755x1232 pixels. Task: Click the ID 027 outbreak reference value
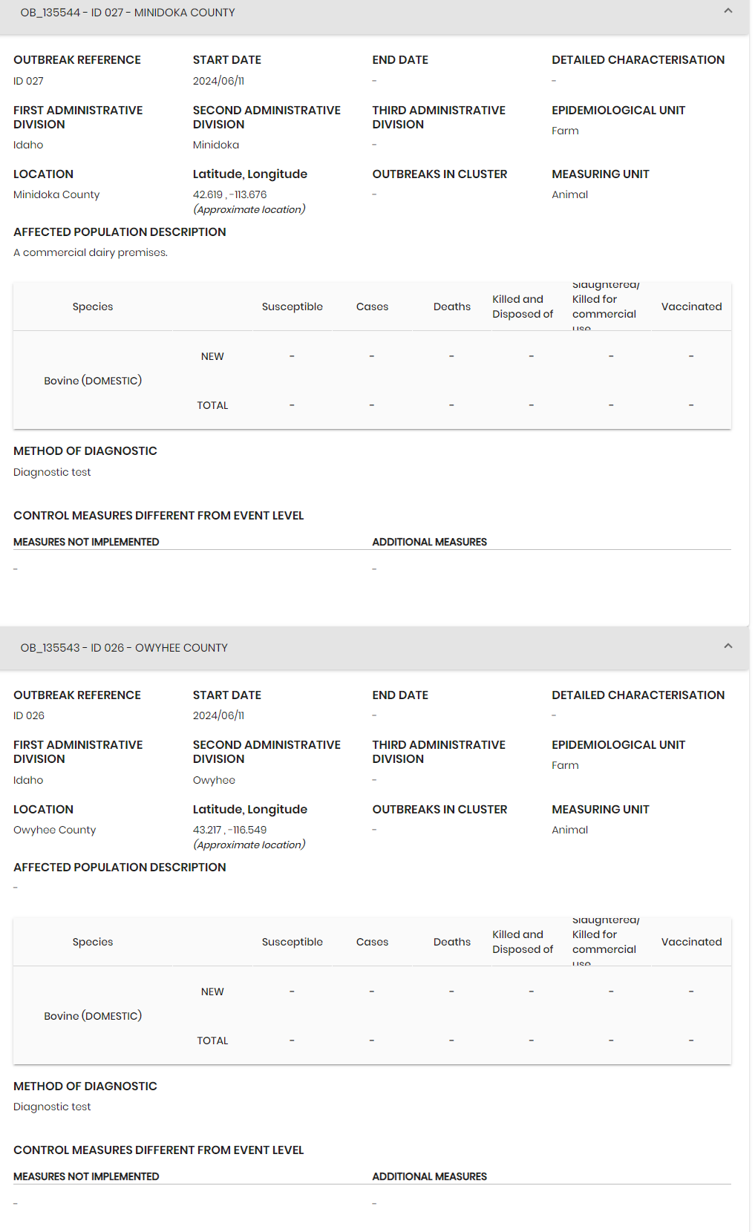tap(28, 81)
